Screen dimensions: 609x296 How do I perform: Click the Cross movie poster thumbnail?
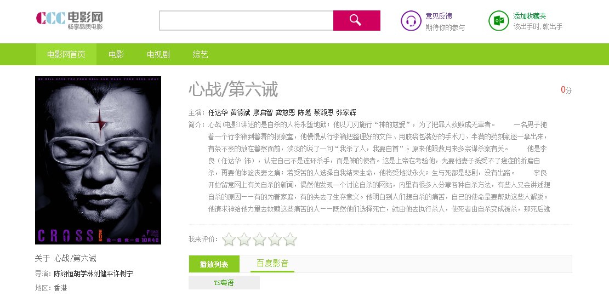pyautogui.click(x=98, y=160)
